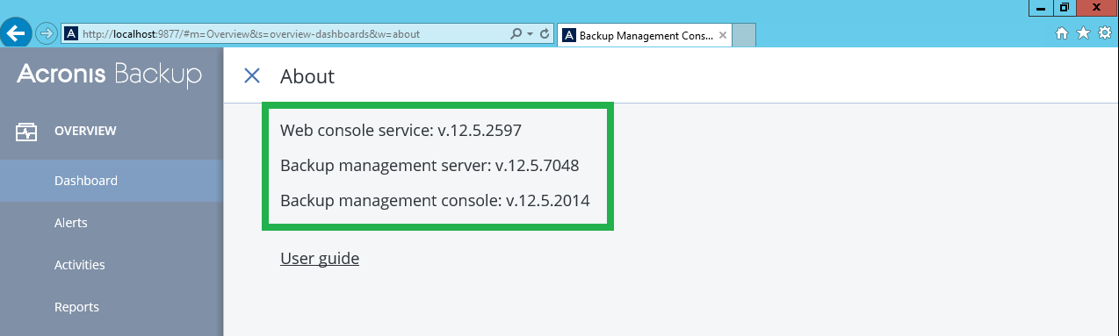The width and height of the screenshot is (1119, 336).
Task: Restore down the browser window
Action: tap(1065, 7)
